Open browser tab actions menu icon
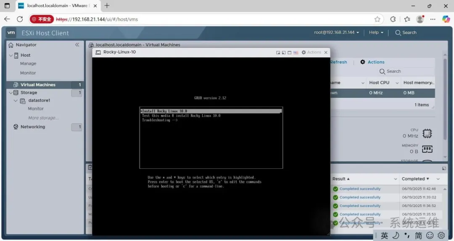This screenshot has height=241, width=454. [7, 5]
